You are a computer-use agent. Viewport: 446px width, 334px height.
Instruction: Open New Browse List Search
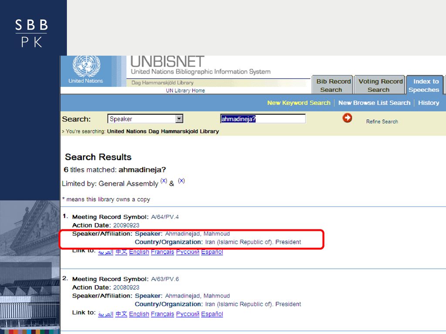(374, 103)
